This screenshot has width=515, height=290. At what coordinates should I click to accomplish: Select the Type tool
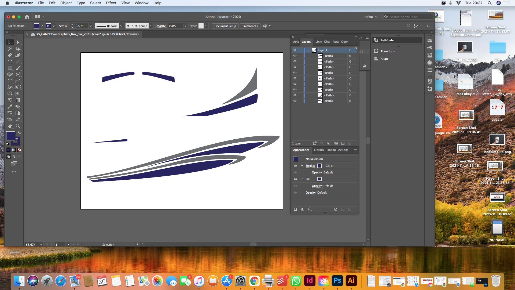point(10,61)
